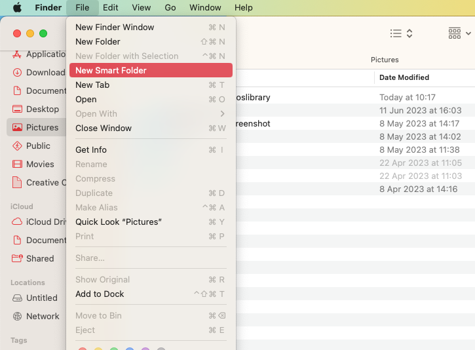Viewport: 475px width, 350px height.
Task: Open the Desktop folder in sidebar
Action: coord(43,109)
